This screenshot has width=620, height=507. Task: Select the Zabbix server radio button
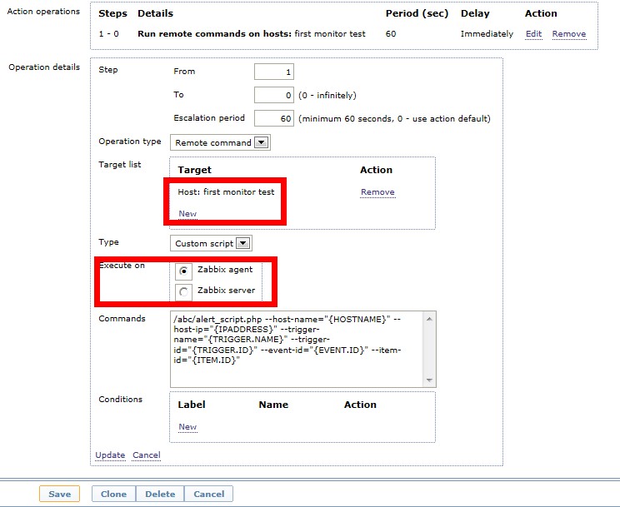pyautogui.click(x=183, y=292)
